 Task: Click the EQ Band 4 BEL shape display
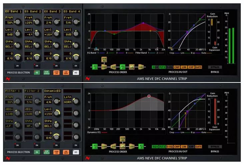click(68, 47)
